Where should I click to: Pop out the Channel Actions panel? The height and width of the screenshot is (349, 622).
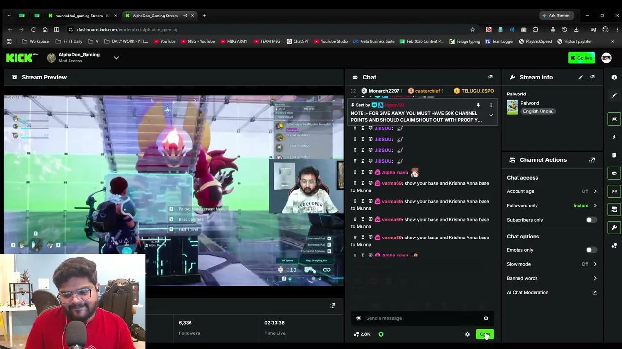592,160
